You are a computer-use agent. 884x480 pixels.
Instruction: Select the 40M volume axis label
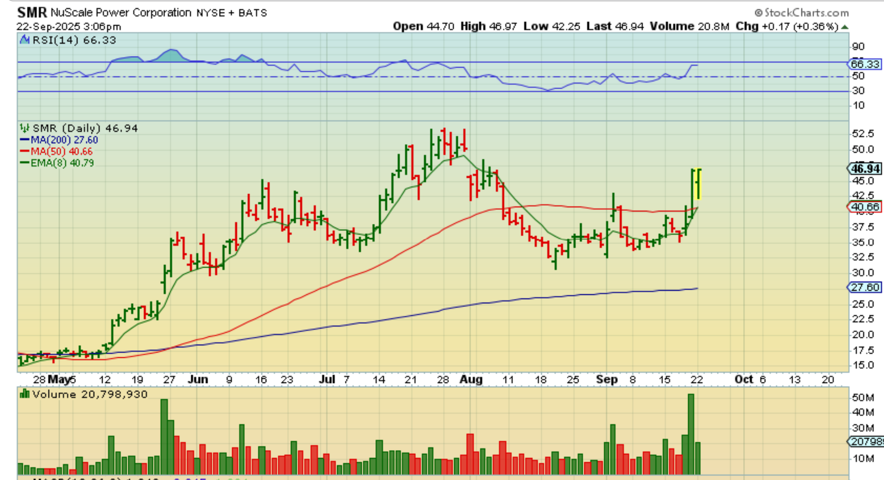pos(863,412)
